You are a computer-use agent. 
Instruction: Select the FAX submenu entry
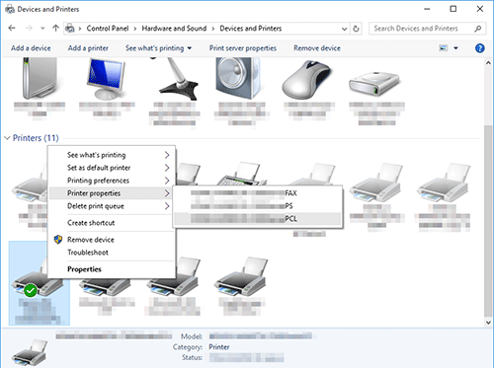pos(258,193)
